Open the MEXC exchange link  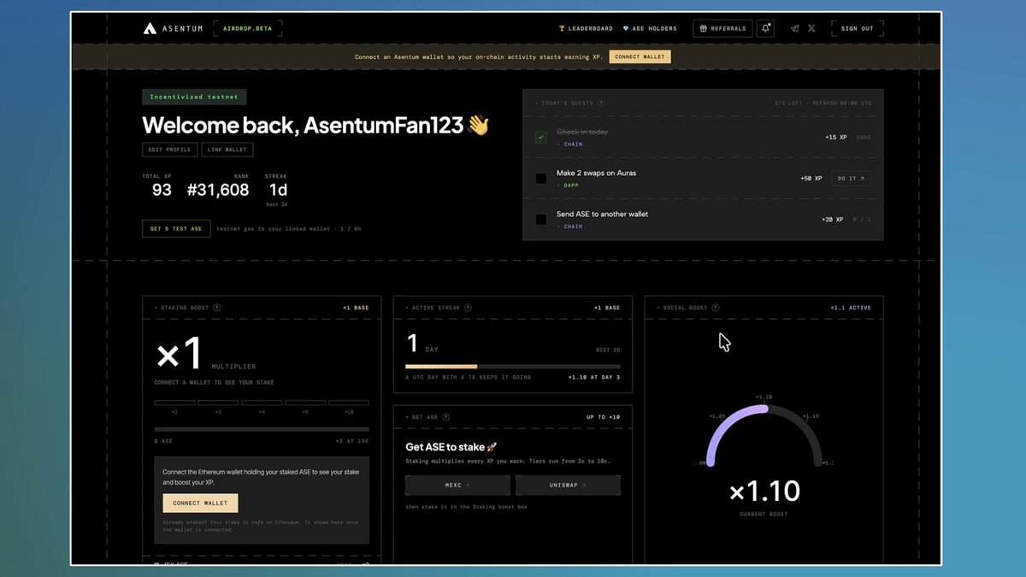tap(457, 485)
